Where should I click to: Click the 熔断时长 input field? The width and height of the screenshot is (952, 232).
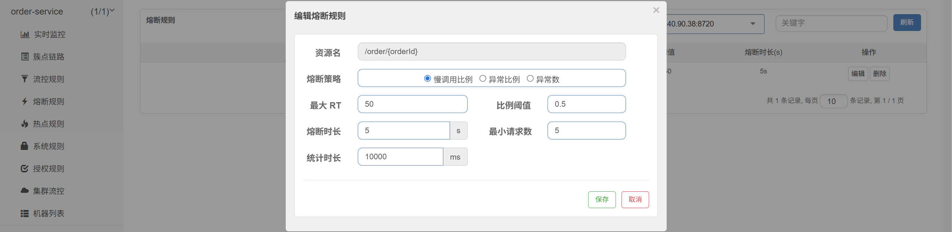(x=404, y=131)
